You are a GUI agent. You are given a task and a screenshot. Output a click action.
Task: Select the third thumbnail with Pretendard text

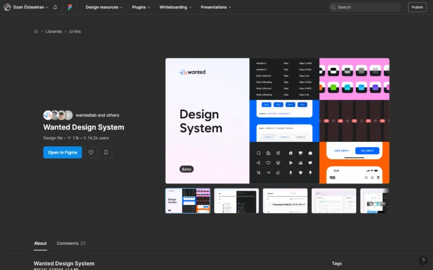285,201
